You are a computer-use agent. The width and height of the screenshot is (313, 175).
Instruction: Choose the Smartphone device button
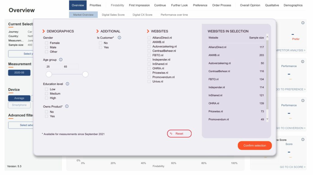pos(19,105)
